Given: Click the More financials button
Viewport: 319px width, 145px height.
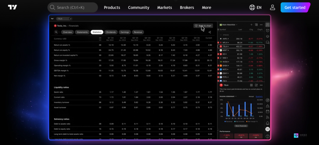Looking at the screenshot, I should pos(241,126).
